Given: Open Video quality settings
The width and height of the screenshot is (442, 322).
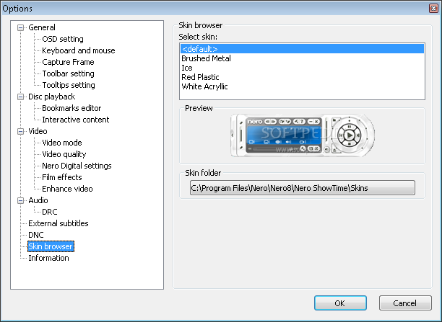Looking at the screenshot, I should (64, 154).
